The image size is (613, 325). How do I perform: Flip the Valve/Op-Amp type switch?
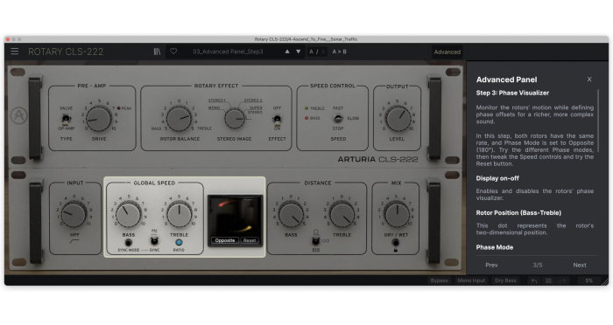66,118
